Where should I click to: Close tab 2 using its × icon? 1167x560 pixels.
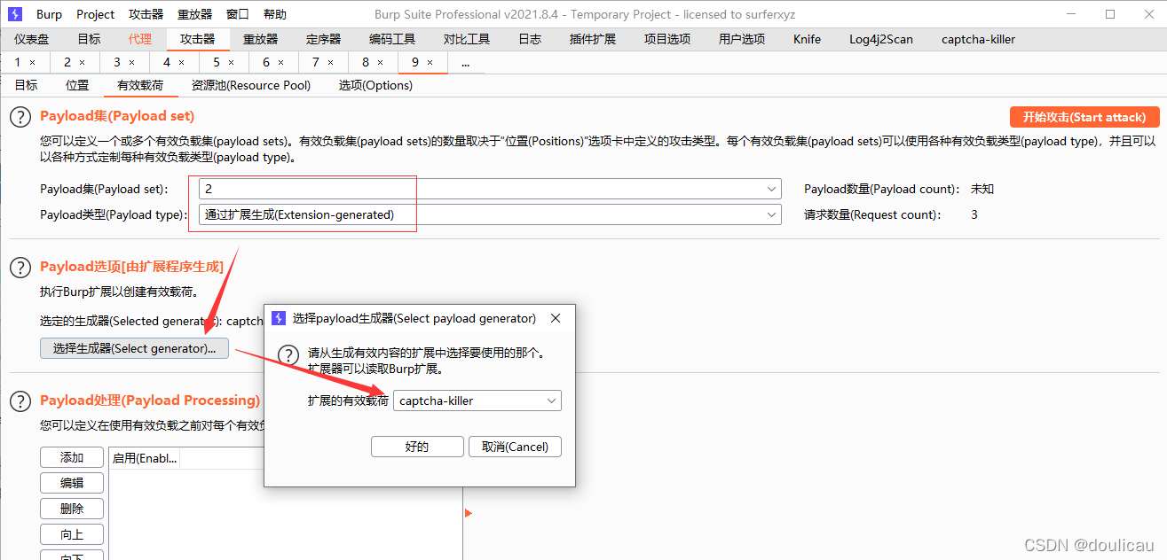(x=83, y=63)
